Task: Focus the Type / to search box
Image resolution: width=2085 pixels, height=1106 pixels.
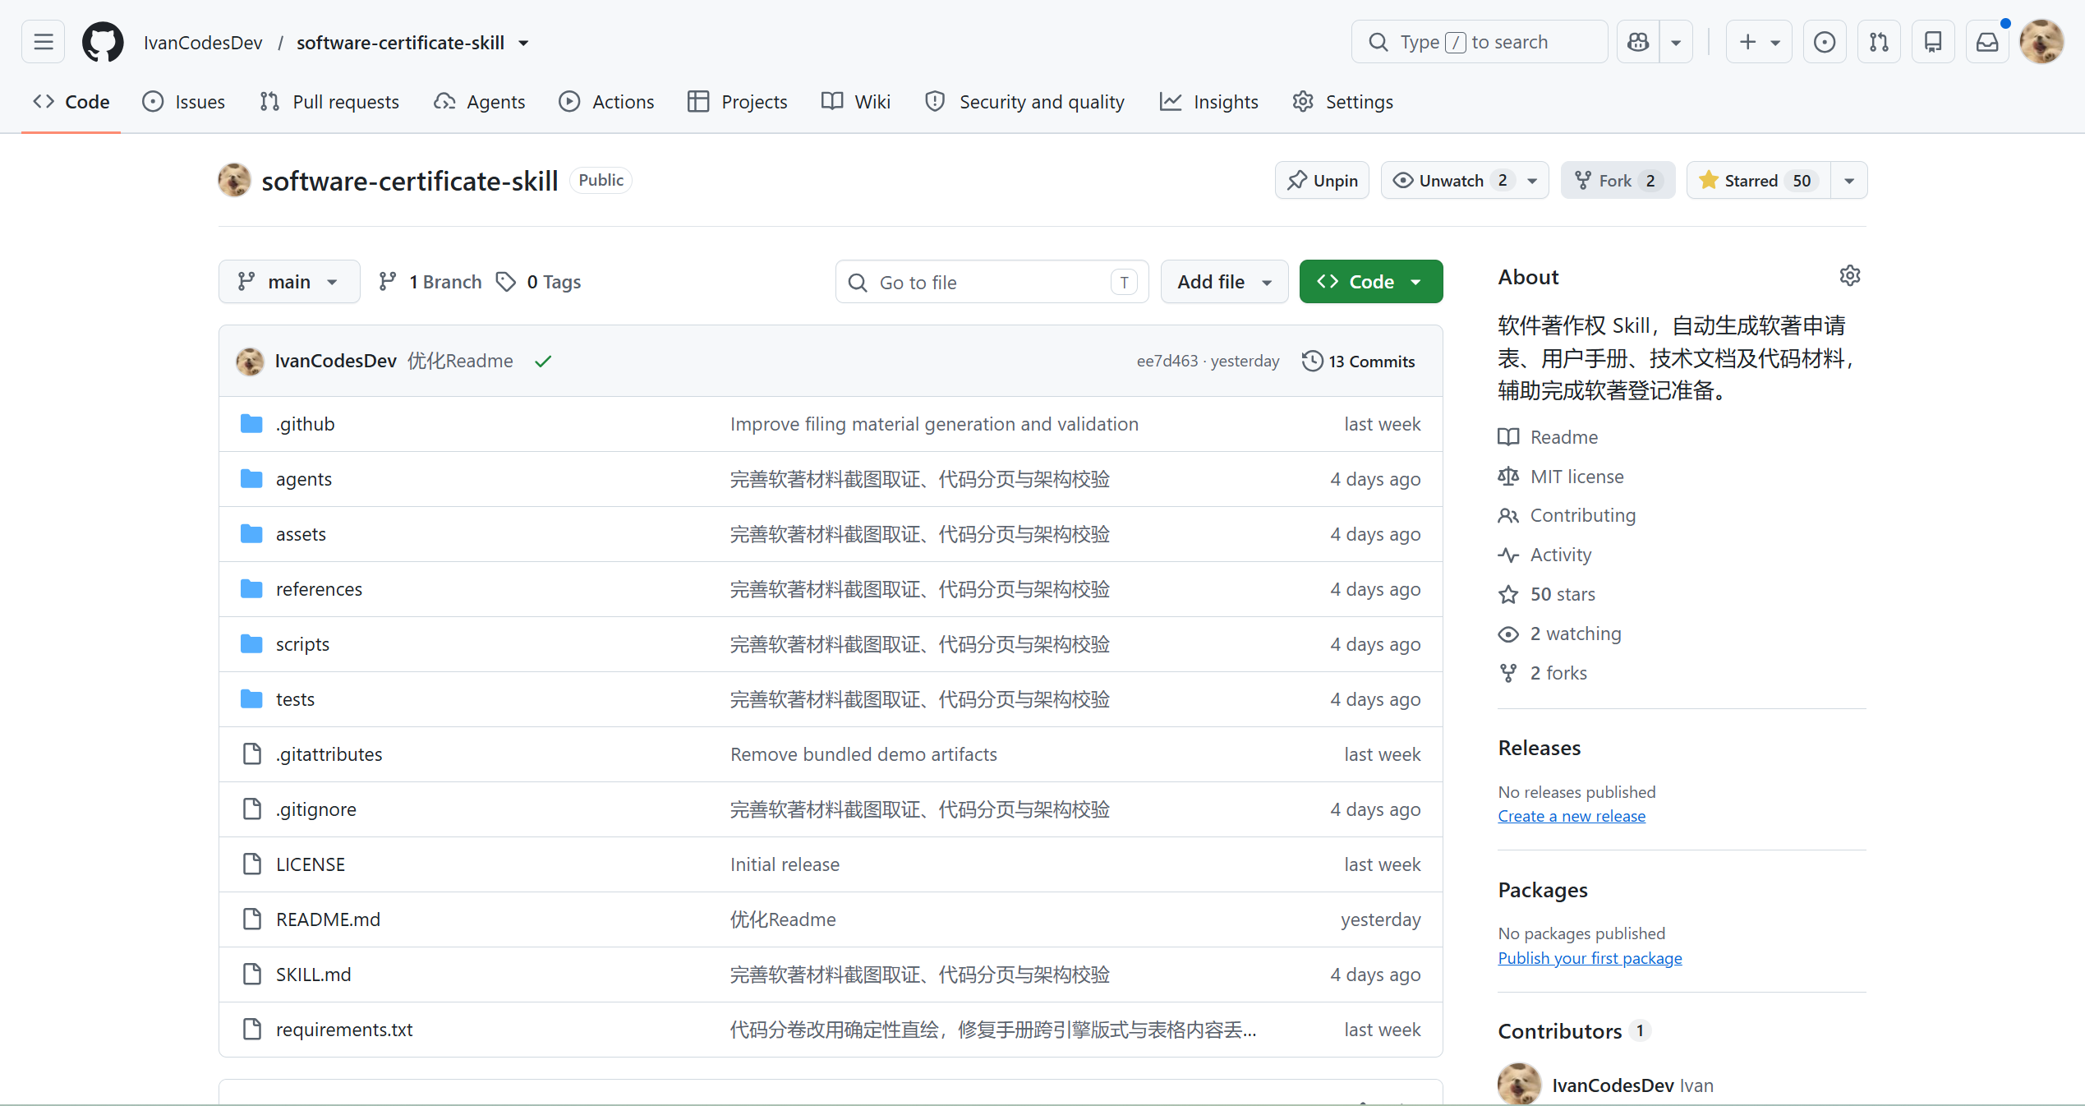Action: 1480,42
